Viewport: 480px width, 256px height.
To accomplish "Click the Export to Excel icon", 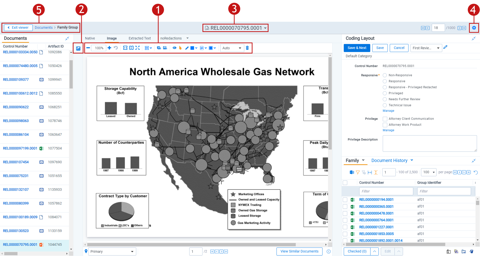I will coord(352,172).
